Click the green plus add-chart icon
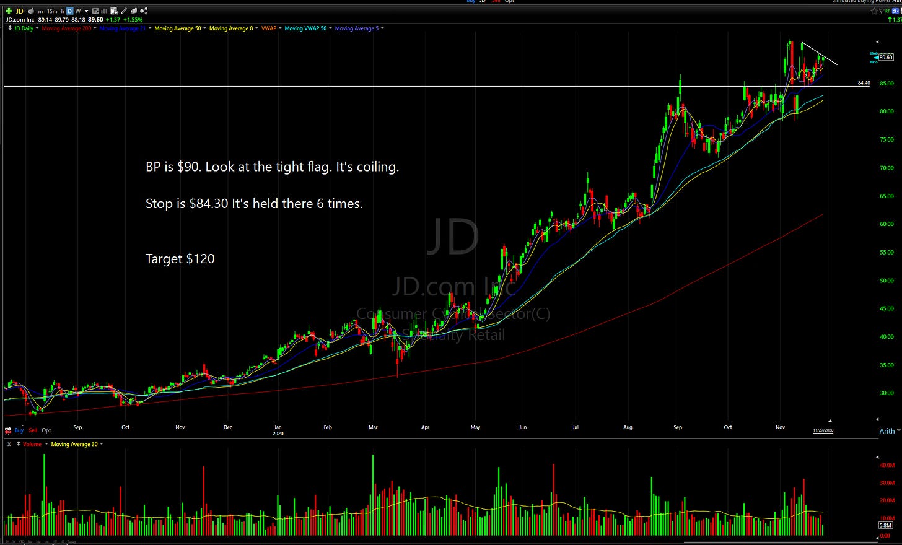This screenshot has width=902, height=545. (x=9, y=11)
